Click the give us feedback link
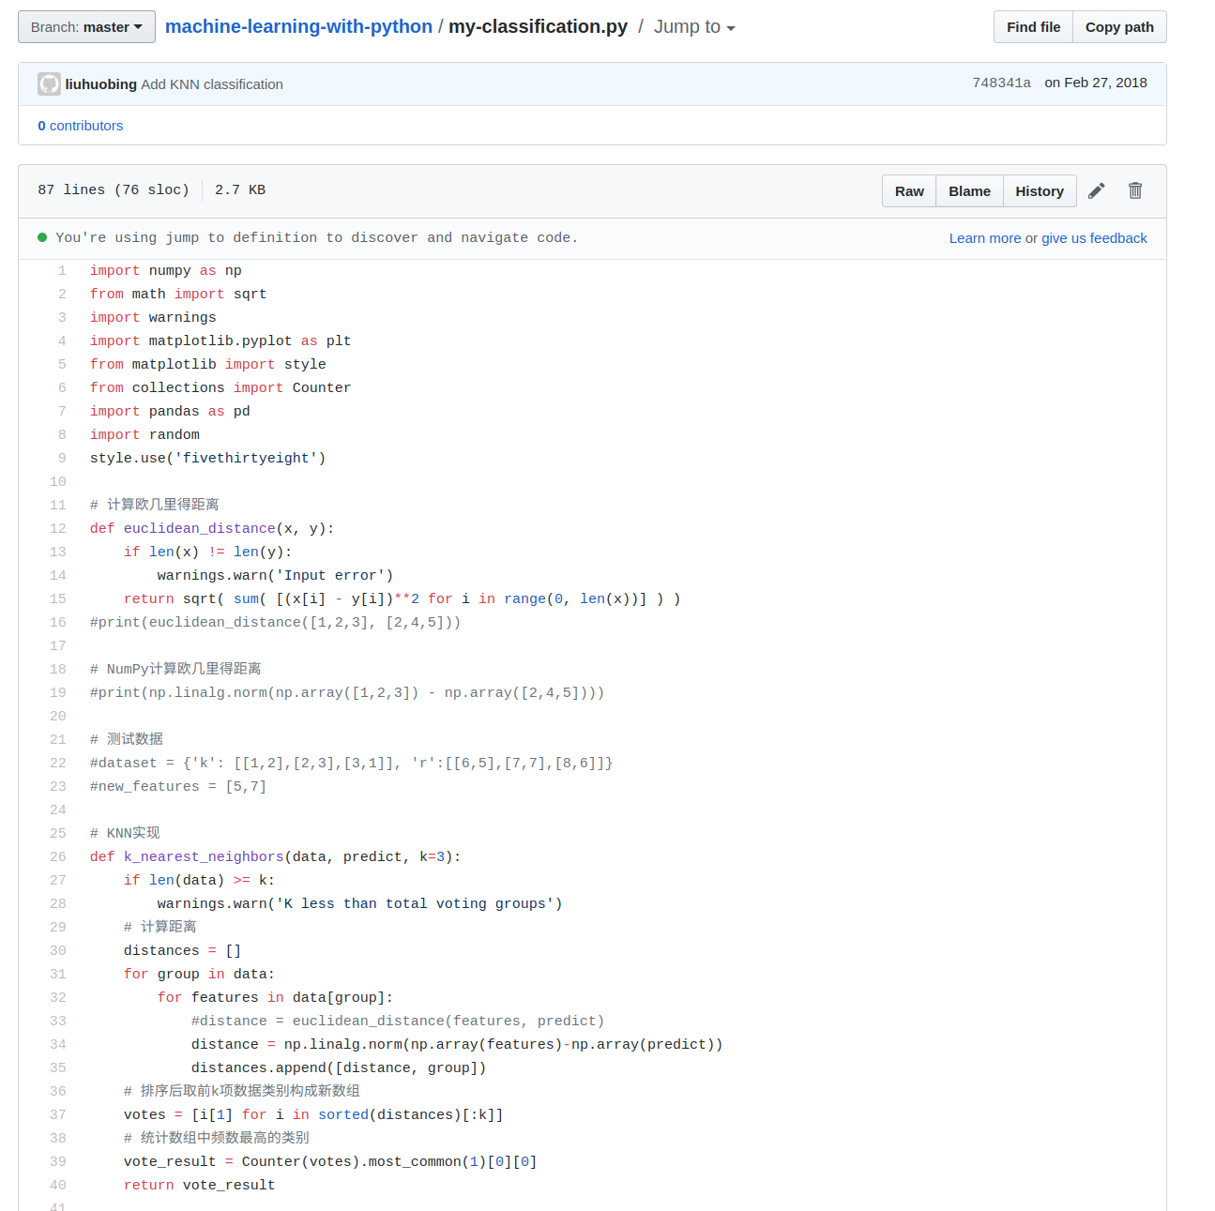 [x=1094, y=238]
